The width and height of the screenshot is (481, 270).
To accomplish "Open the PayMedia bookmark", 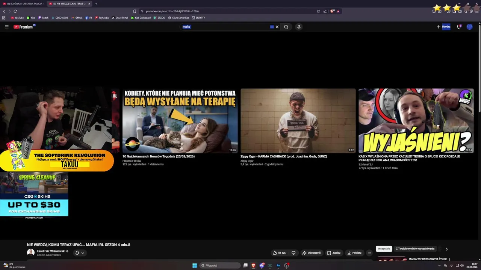I will click(x=102, y=18).
